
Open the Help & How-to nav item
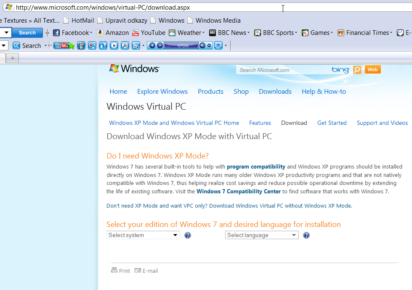(324, 92)
